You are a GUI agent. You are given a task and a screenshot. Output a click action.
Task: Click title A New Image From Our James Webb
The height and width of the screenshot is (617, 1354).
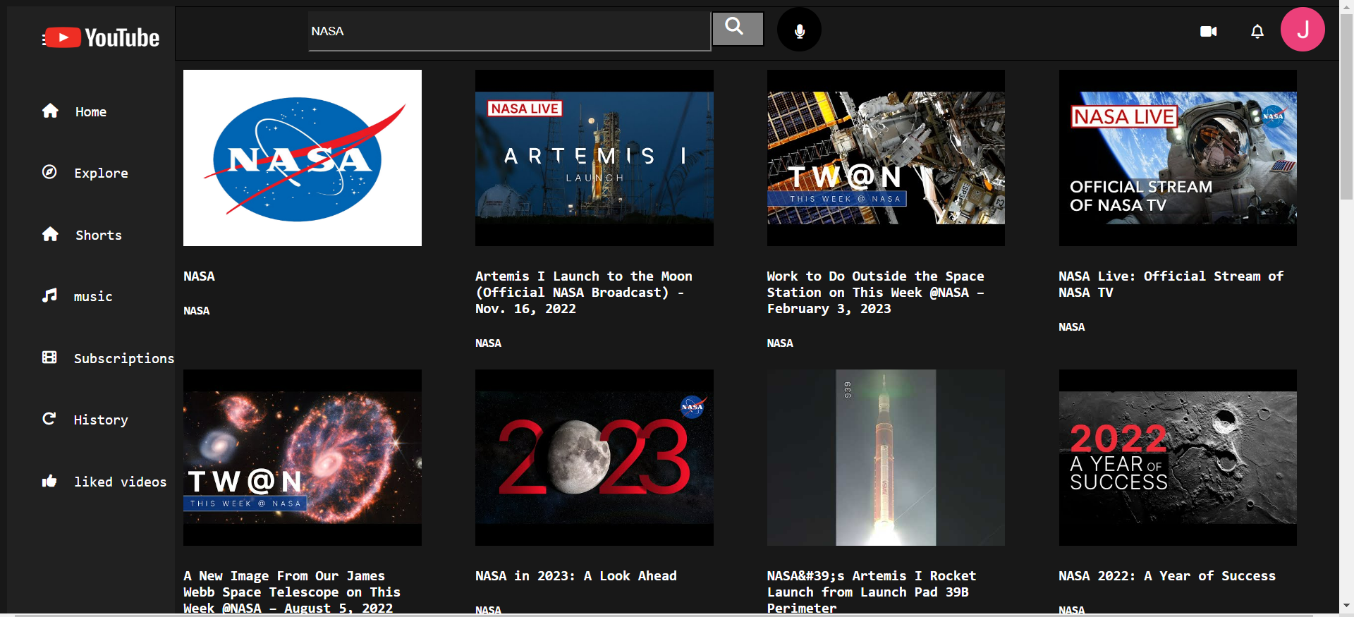click(292, 592)
